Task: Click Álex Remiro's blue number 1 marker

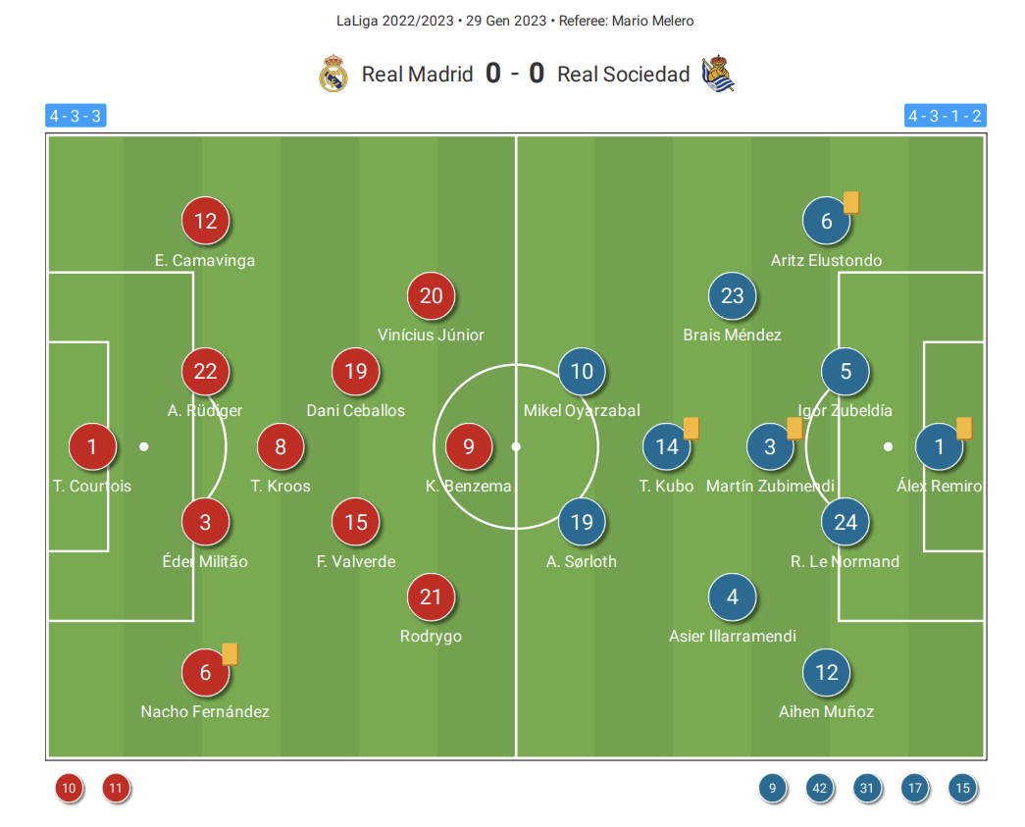Action: [x=940, y=446]
